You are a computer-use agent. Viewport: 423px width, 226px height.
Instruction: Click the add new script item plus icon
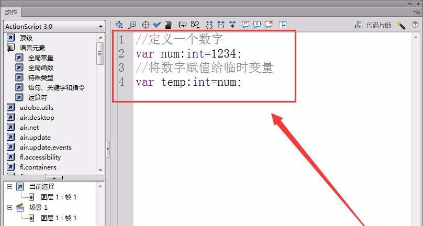[119, 25]
